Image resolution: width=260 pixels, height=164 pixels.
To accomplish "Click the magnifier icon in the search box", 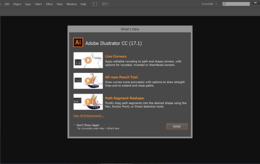I will coord(224,4).
